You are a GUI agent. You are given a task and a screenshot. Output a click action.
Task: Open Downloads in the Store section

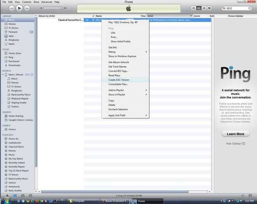(x=15, y=65)
